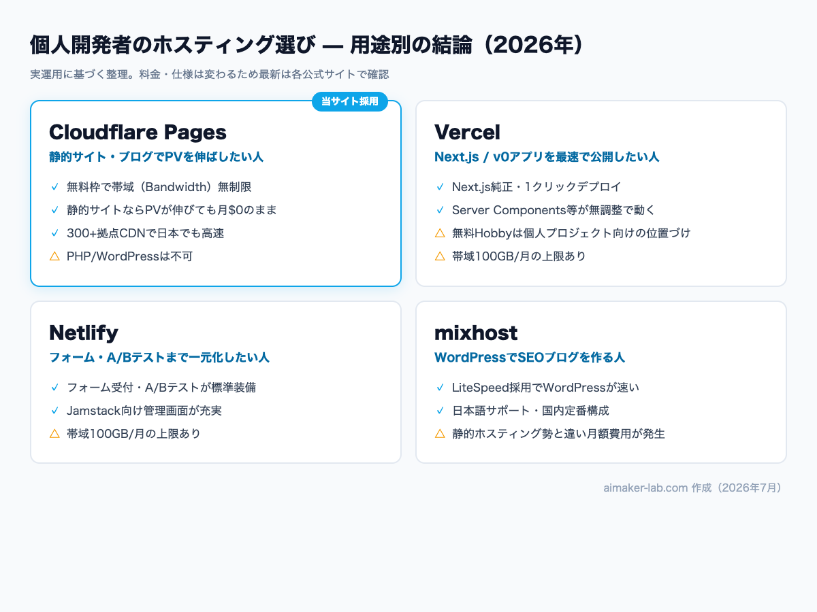Image resolution: width=817 pixels, height=612 pixels.
Task: Click the 当サイト採用 badge
Action: (x=350, y=101)
